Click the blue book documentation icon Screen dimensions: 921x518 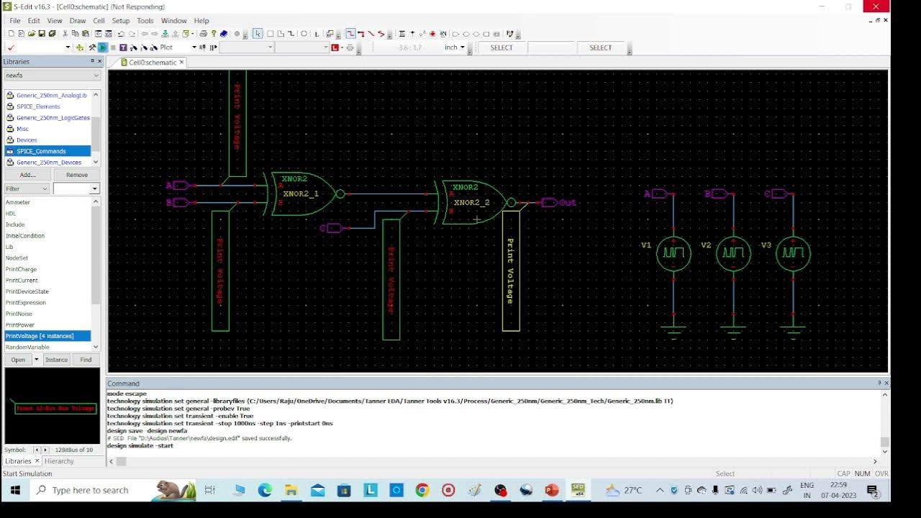point(224,34)
